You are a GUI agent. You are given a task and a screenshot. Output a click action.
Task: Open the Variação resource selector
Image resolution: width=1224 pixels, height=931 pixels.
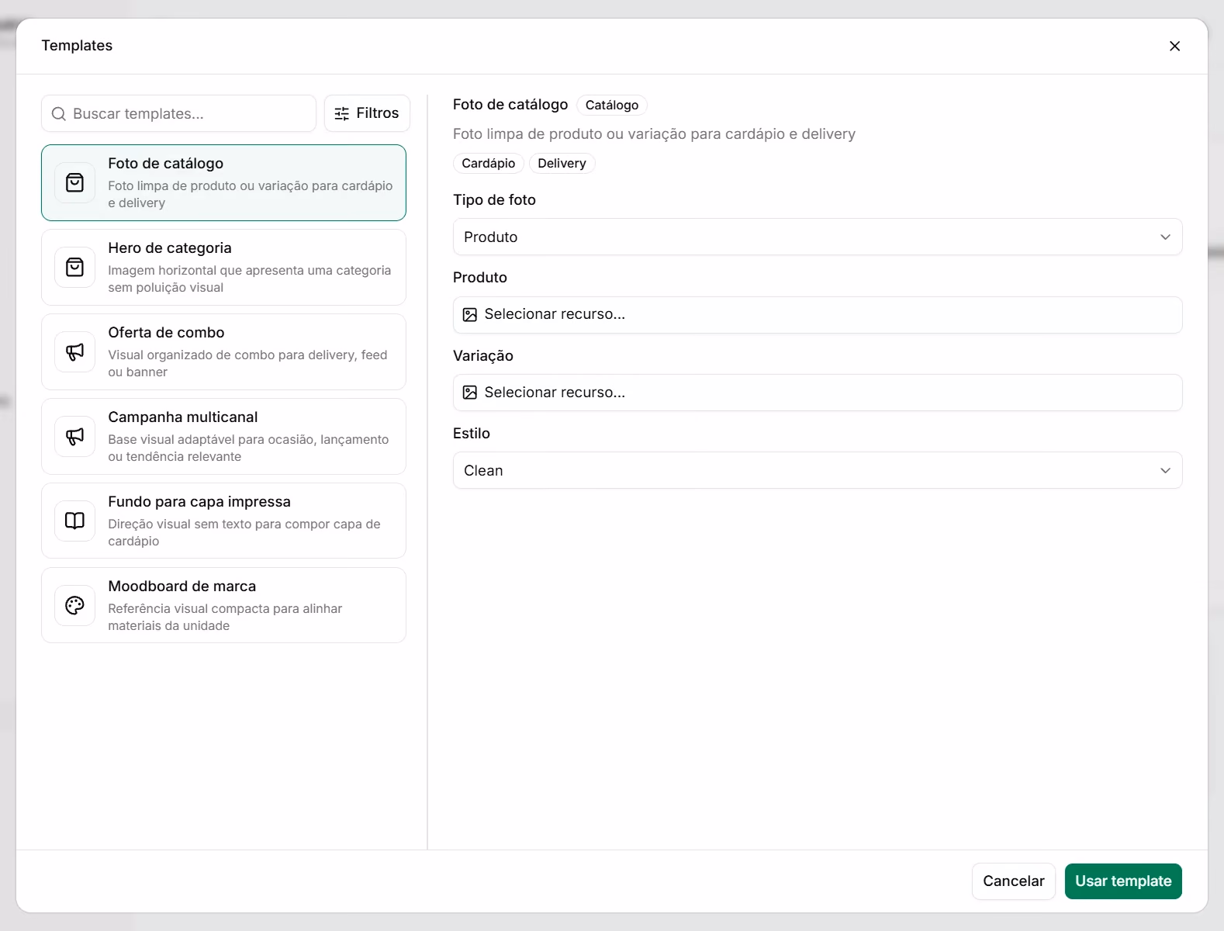[x=818, y=393]
